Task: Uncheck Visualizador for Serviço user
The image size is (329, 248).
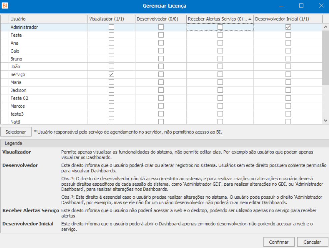Action: click(x=111, y=74)
